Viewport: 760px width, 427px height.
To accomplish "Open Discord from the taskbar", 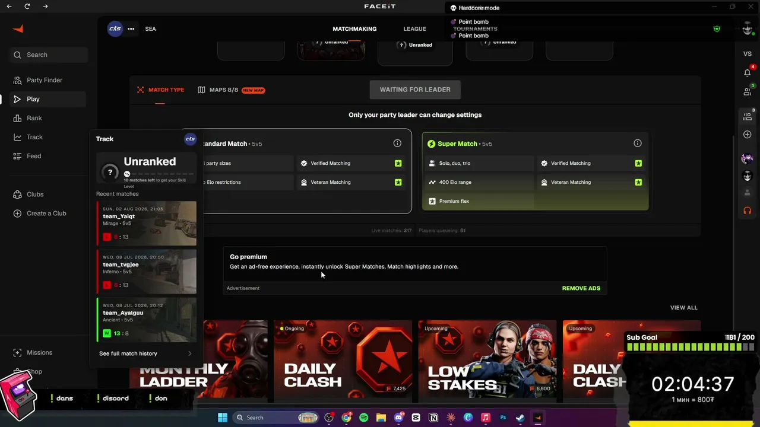I will 398,418.
